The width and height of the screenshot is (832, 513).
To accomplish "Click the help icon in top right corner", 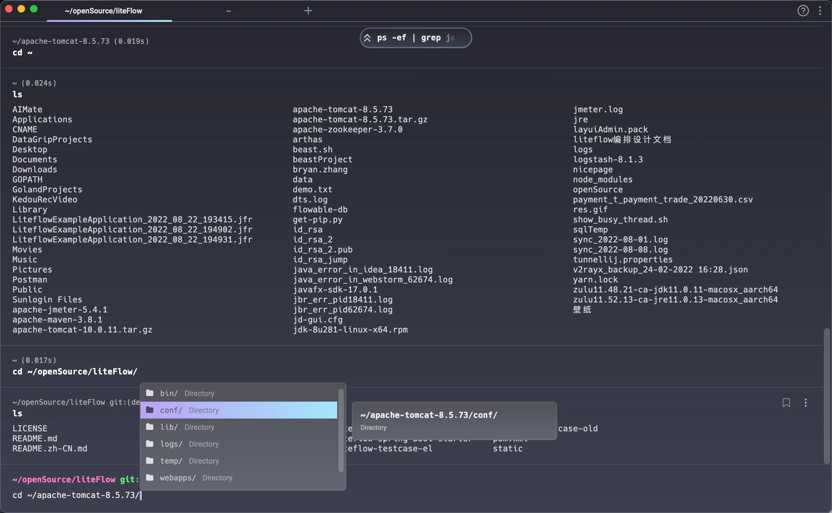I will 802,10.
